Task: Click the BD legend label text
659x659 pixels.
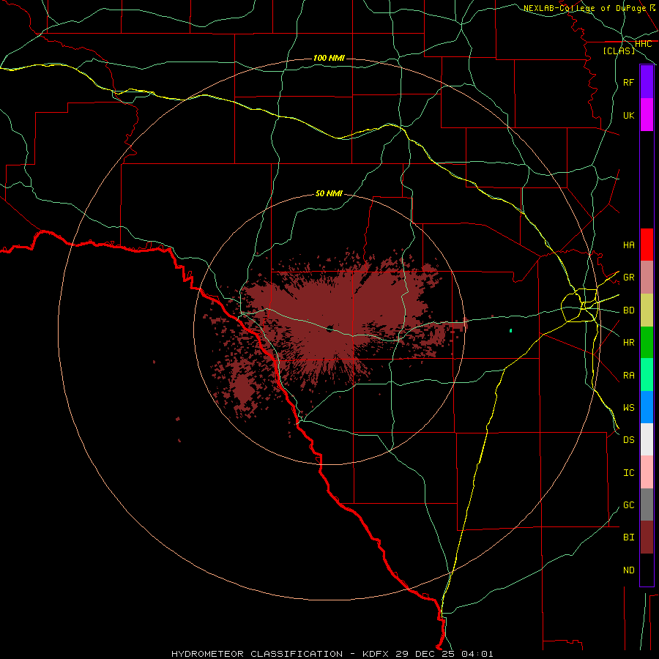Action: pyautogui.click(x=628, y=310)
